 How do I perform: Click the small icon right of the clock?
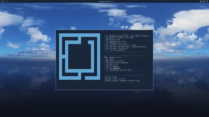112,1
